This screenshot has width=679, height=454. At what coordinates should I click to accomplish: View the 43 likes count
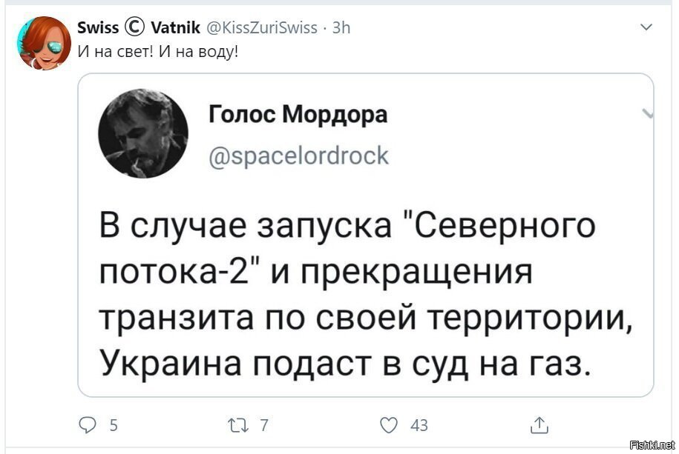(x=419, y=425)
